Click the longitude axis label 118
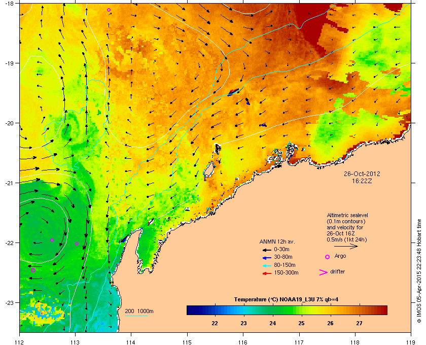Screen dimensions: 426x345 (x=355, y=342)
